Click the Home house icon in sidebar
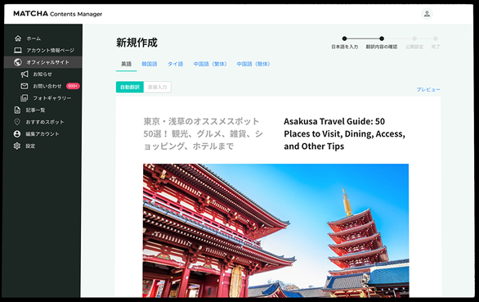 [18, 38]
